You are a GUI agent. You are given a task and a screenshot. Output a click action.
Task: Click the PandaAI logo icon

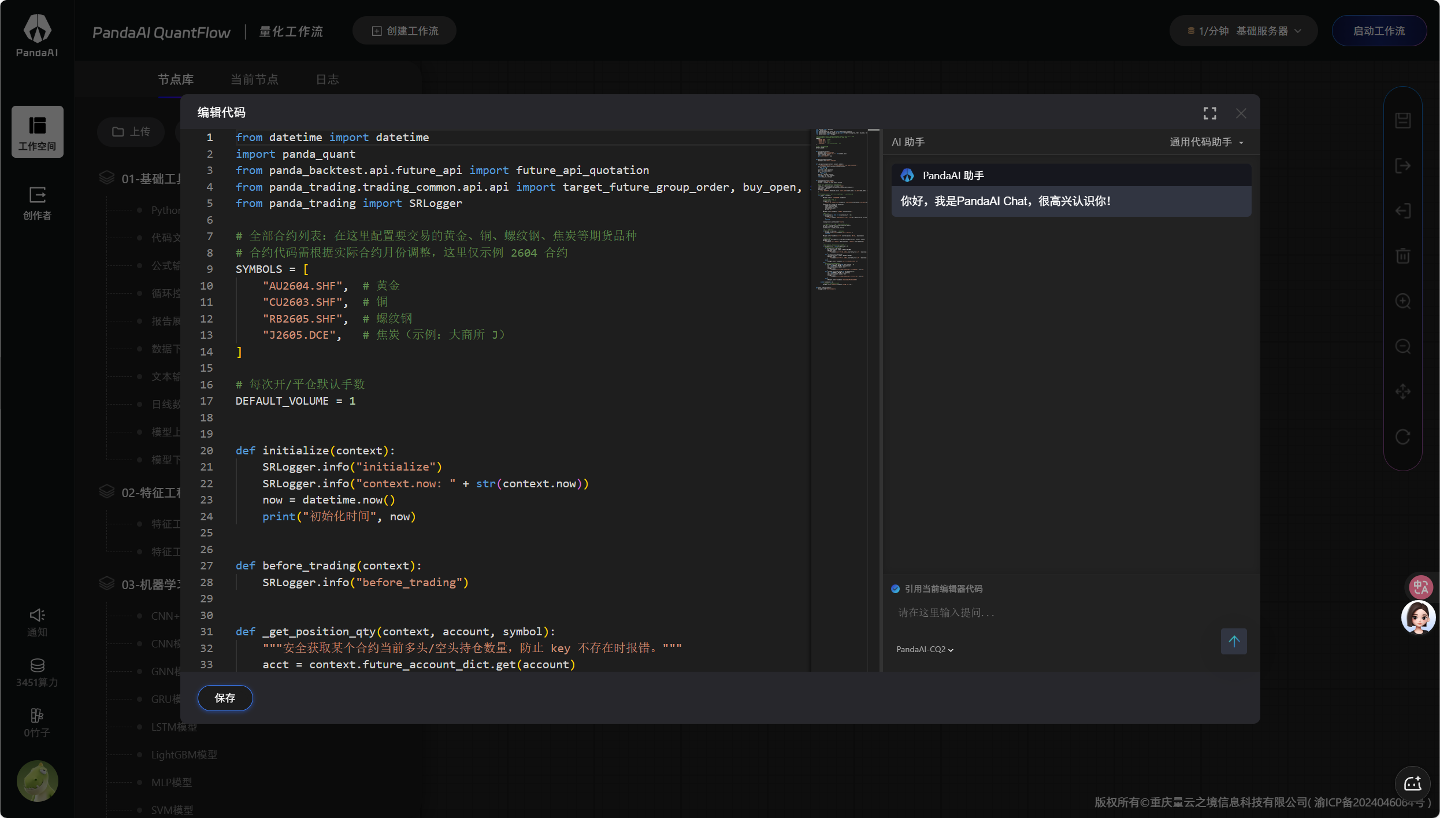(x=37, y=35)
